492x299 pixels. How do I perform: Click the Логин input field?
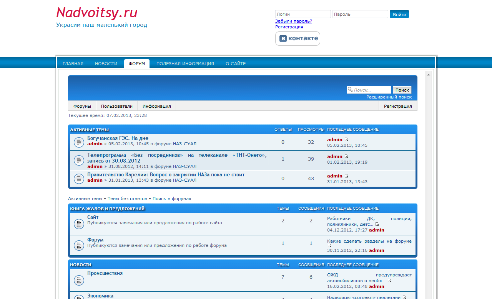coord(303,14)
